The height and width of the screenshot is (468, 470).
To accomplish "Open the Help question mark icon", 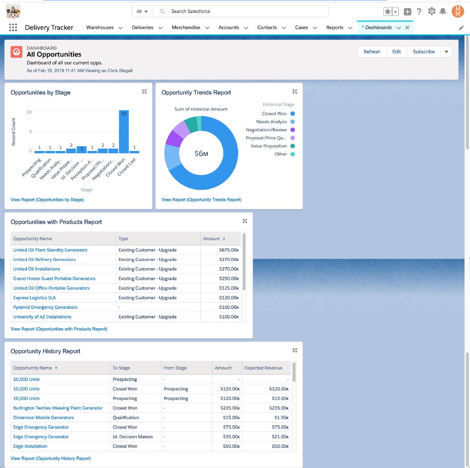I will (419, 12).
